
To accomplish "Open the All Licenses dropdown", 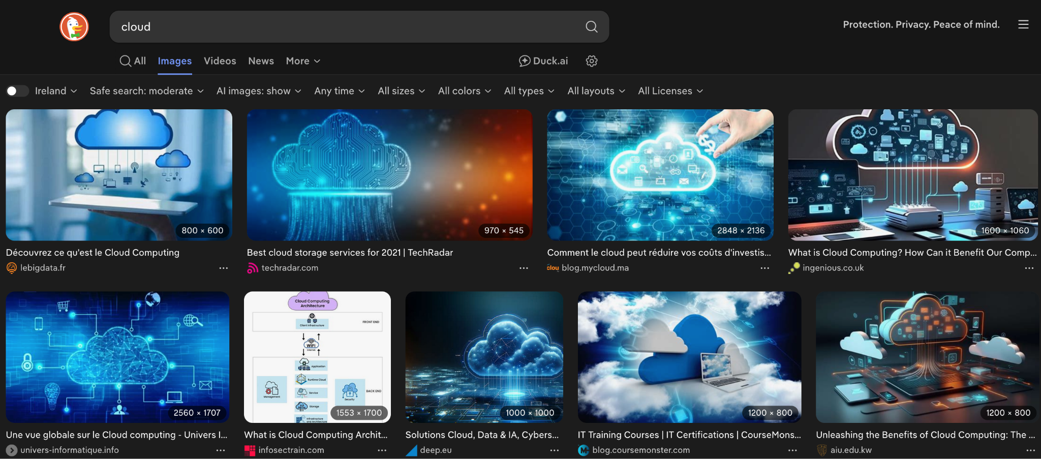I will pyautogui.click(x=670, y=91).
